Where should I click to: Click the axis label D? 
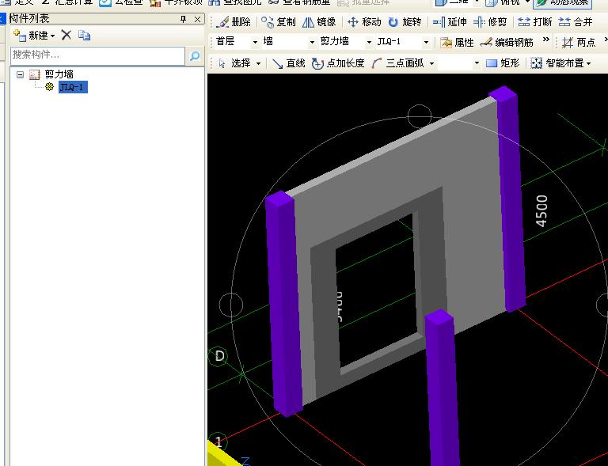tap(219, 356)
